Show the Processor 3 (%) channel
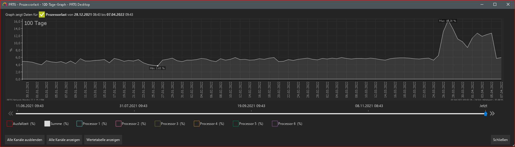Viewport: 515px width, 147px height. 157,124
